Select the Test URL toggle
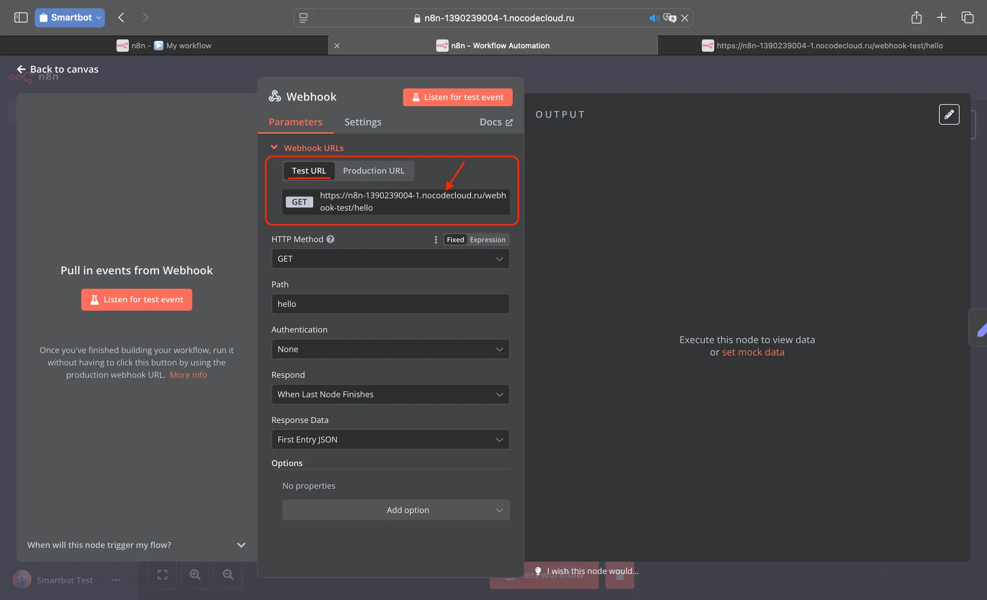 click(309, 171)
